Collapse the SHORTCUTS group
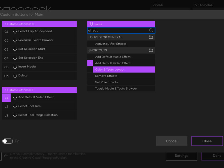This screenshot has height=168, width=224. [x=121, y=50]
